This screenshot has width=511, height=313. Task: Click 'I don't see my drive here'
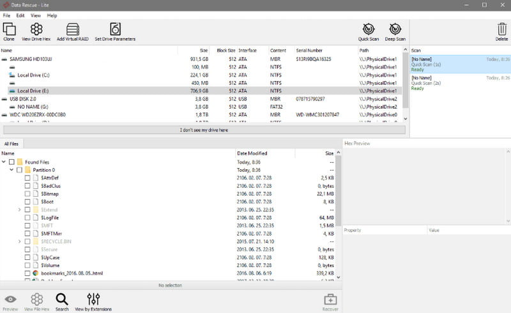tap(204, 130)
